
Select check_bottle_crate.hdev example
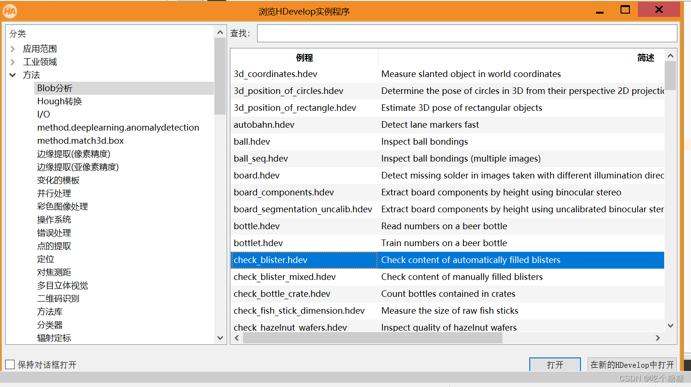pos(282,294)
